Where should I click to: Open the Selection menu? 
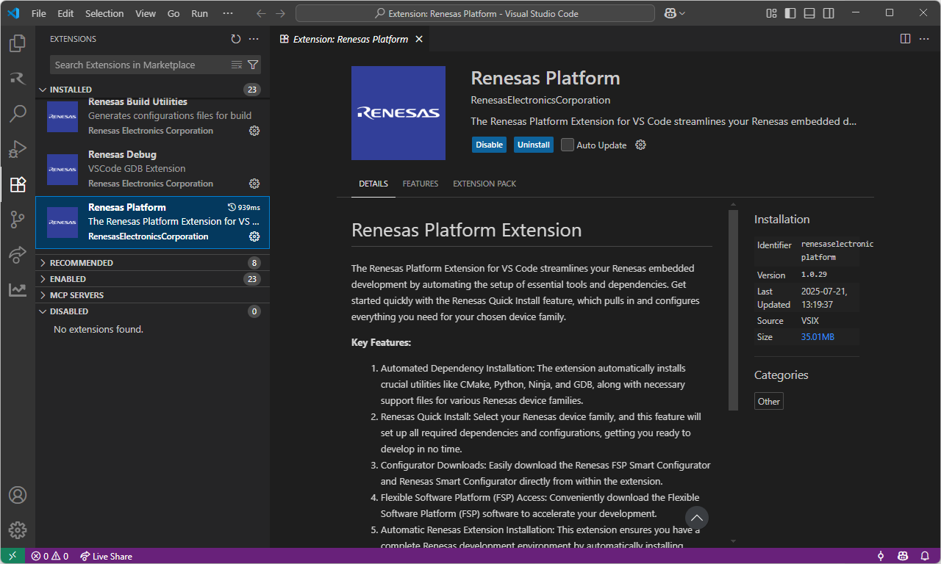coord(104,13)
